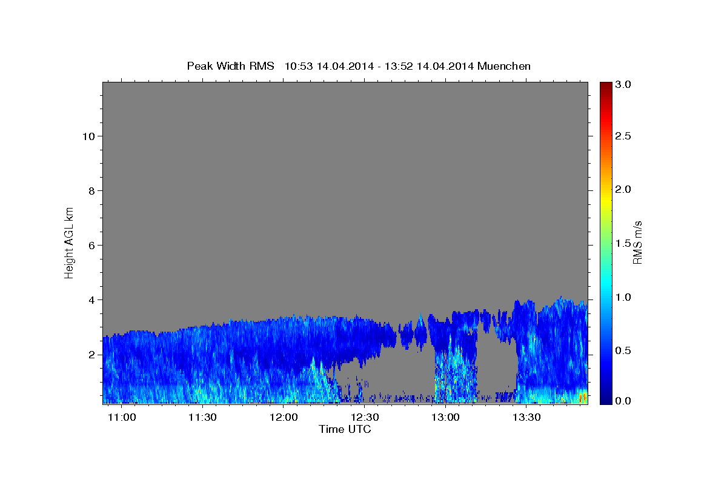Click the colorbar value 1.0
The height and width of the screenshot is (485, 727).
click(x=623, y=298)
